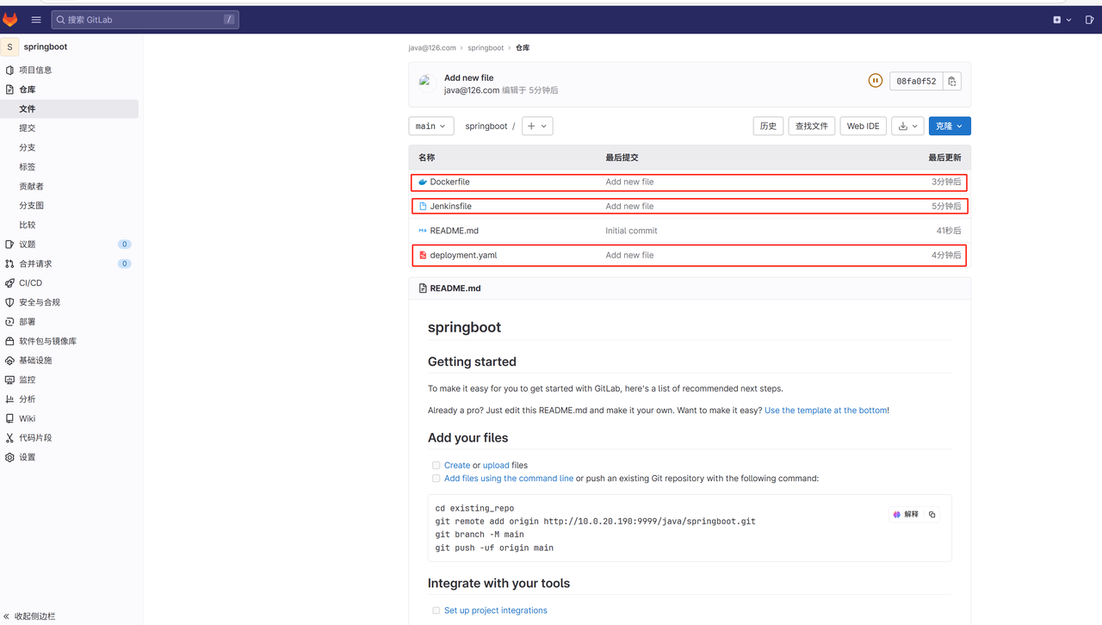The image size is (1102, 625).
Task: Expand the download source code dropdown
Action: [x=907, y=126]
